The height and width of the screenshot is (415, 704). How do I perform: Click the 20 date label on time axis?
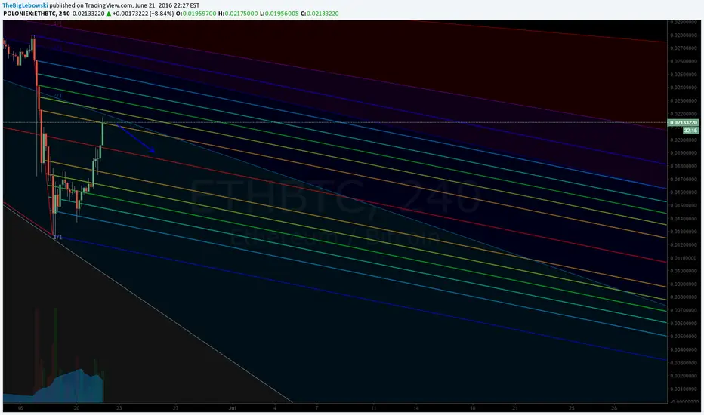(x=77, y=408)
